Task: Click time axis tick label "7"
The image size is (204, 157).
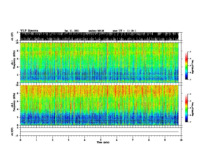Action: coord(133,140)
